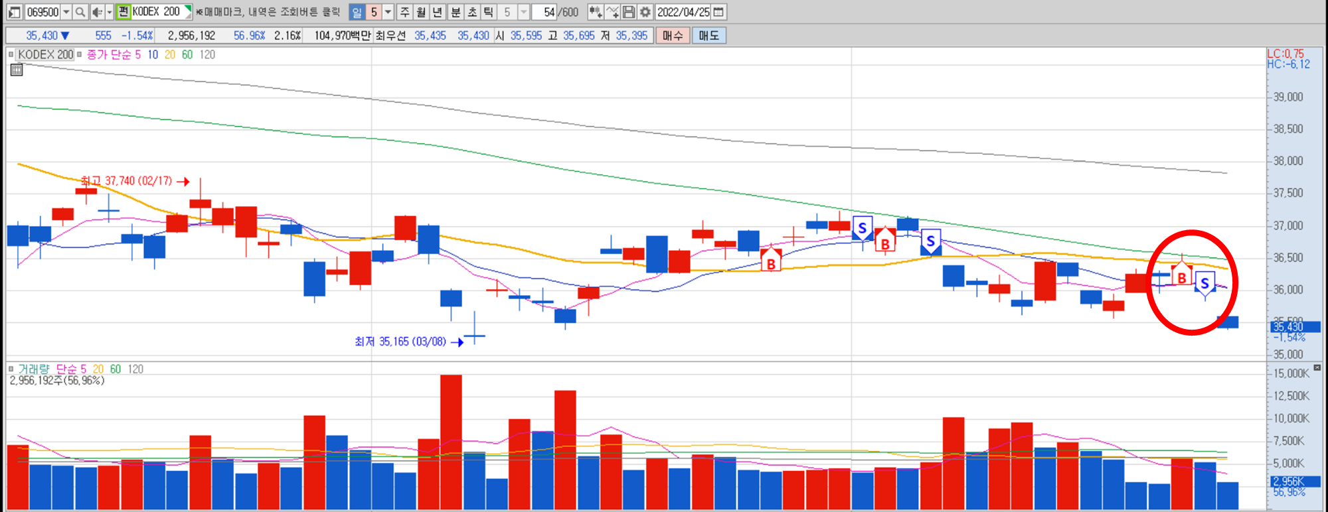This screenshot has width=1328, height=512.
Task: Click the volume value 2,956,192 in info bar
Action: click(191, 36)
